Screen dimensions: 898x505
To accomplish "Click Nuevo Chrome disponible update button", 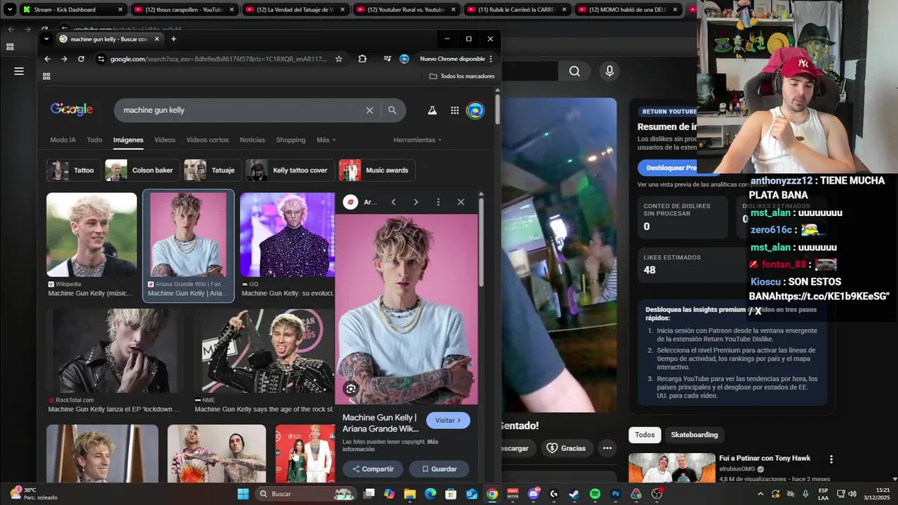I will tap(452, 59).
